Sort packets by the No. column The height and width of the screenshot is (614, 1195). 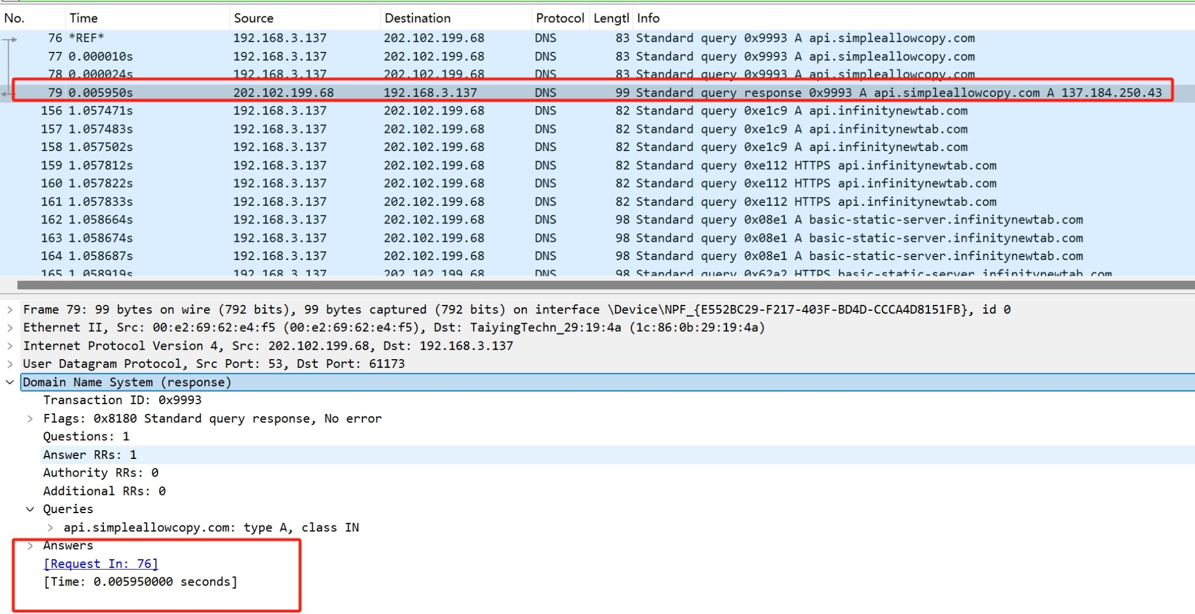point(15,18)
